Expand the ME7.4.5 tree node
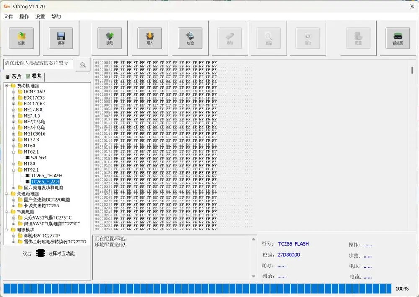The height and width of the screenshot is (297, 419). pos(13,116)
